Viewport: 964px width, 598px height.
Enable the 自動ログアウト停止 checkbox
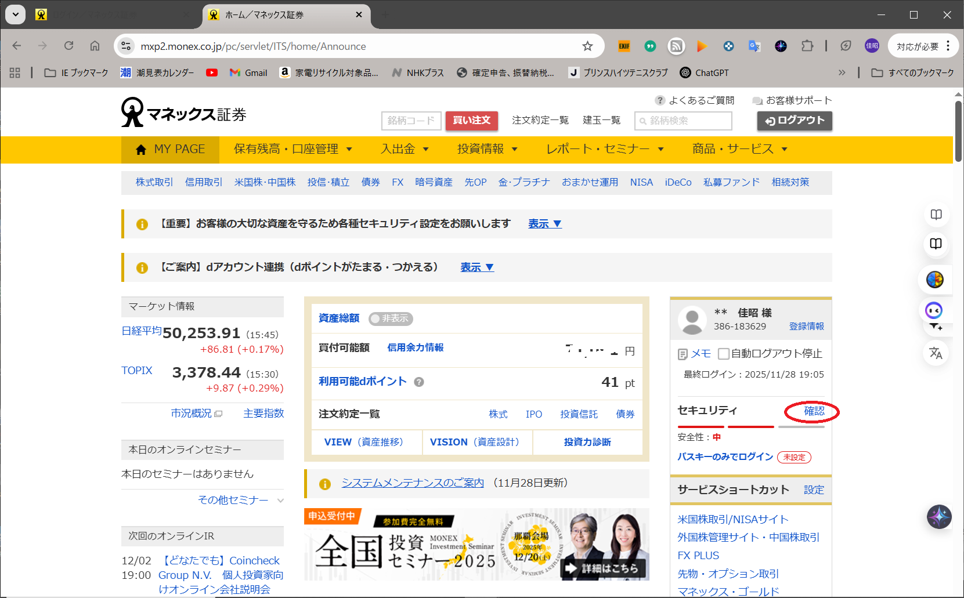click(x=723, y=354)
